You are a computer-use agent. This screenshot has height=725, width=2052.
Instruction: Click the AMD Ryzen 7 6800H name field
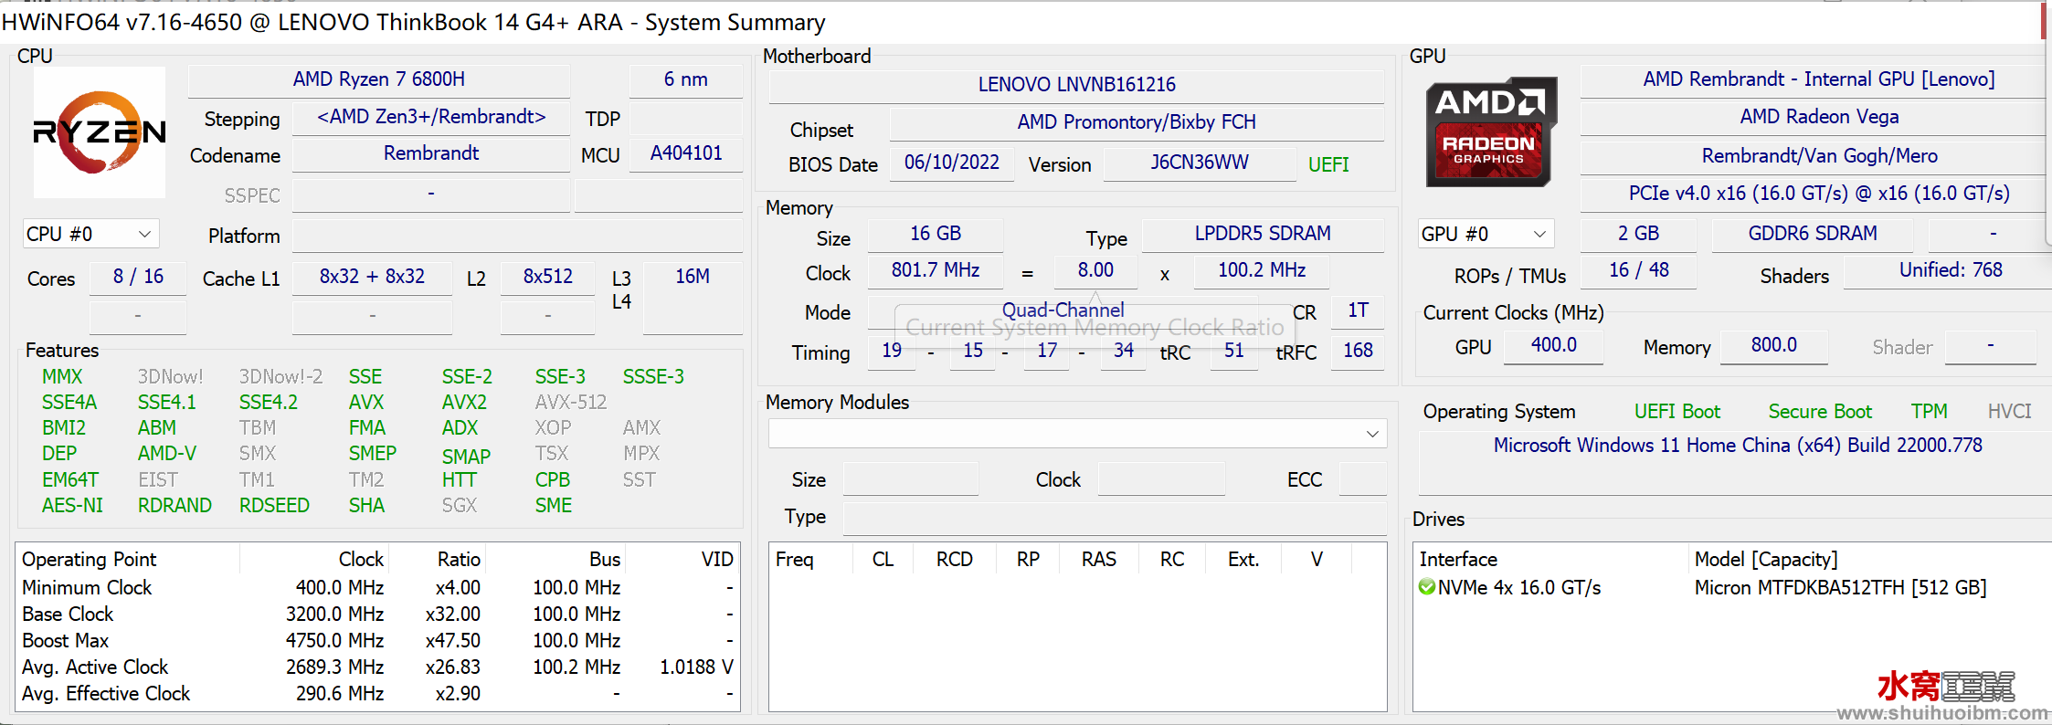(x=378, y=79)
